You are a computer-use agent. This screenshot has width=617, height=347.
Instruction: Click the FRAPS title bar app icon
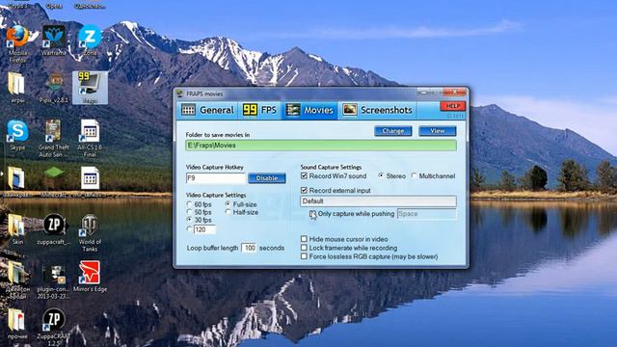[x=180, y=93]
